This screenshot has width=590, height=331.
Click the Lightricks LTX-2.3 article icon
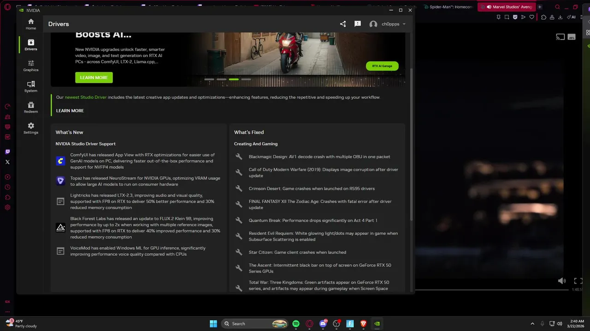60,201
